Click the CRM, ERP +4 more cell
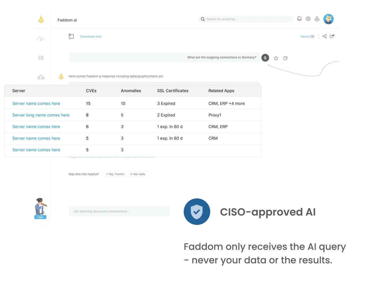 click(227, 103)
